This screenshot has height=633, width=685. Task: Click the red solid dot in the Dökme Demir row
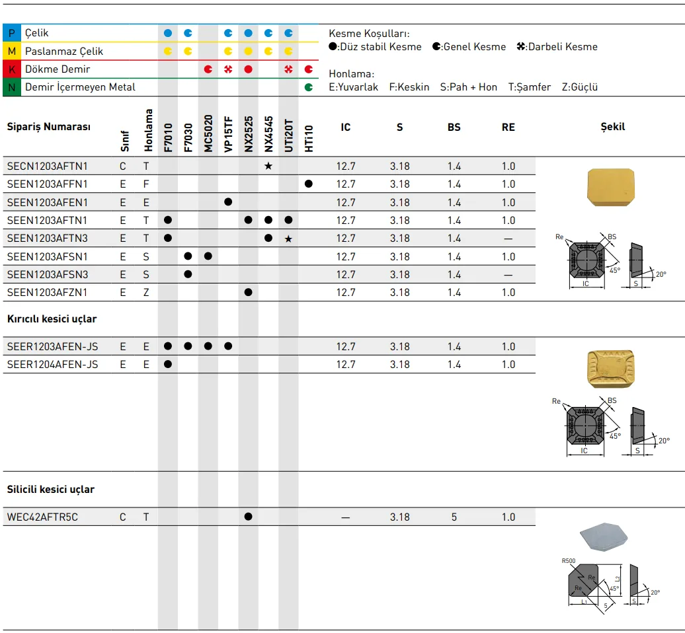click(x=248, y=69)
